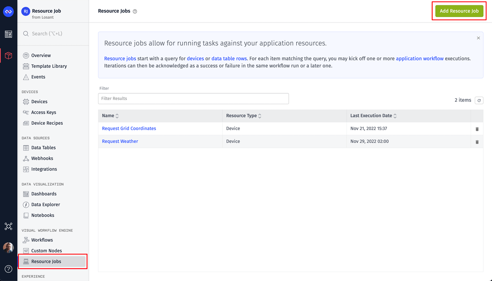
Task: Click the Nov 21, 2022 15:37 date cell
Action: 369,128
